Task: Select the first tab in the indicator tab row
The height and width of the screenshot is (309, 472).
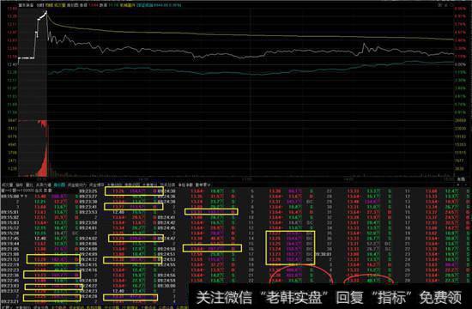Action: 7,185
